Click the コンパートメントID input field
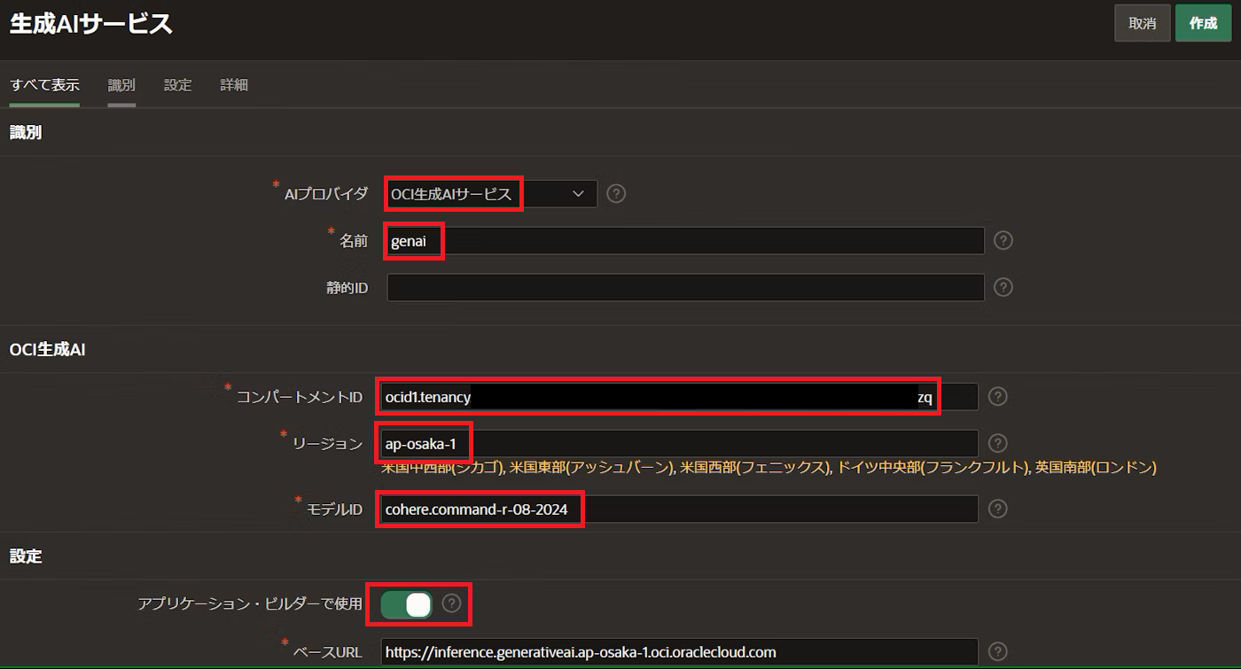The width and height of the screenshot is (1241, 669). pos(679,396)
